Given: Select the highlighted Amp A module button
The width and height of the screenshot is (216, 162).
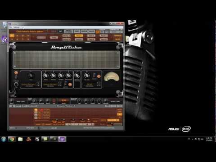Looking at the screenshot, I should tap(79, 36).
